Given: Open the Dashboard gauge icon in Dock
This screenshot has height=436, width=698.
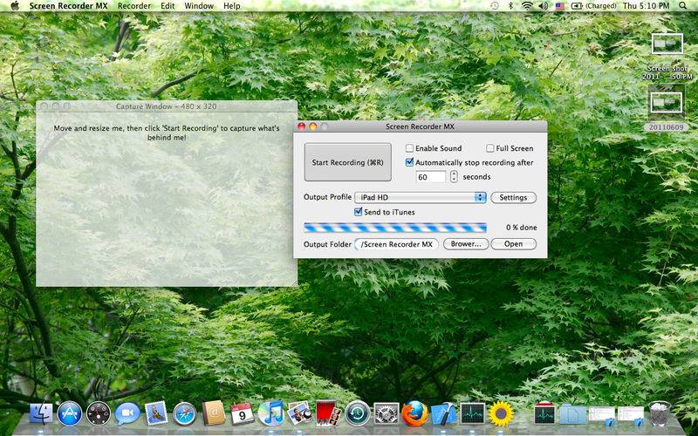Looking at the screenshot, I should 98,413.
